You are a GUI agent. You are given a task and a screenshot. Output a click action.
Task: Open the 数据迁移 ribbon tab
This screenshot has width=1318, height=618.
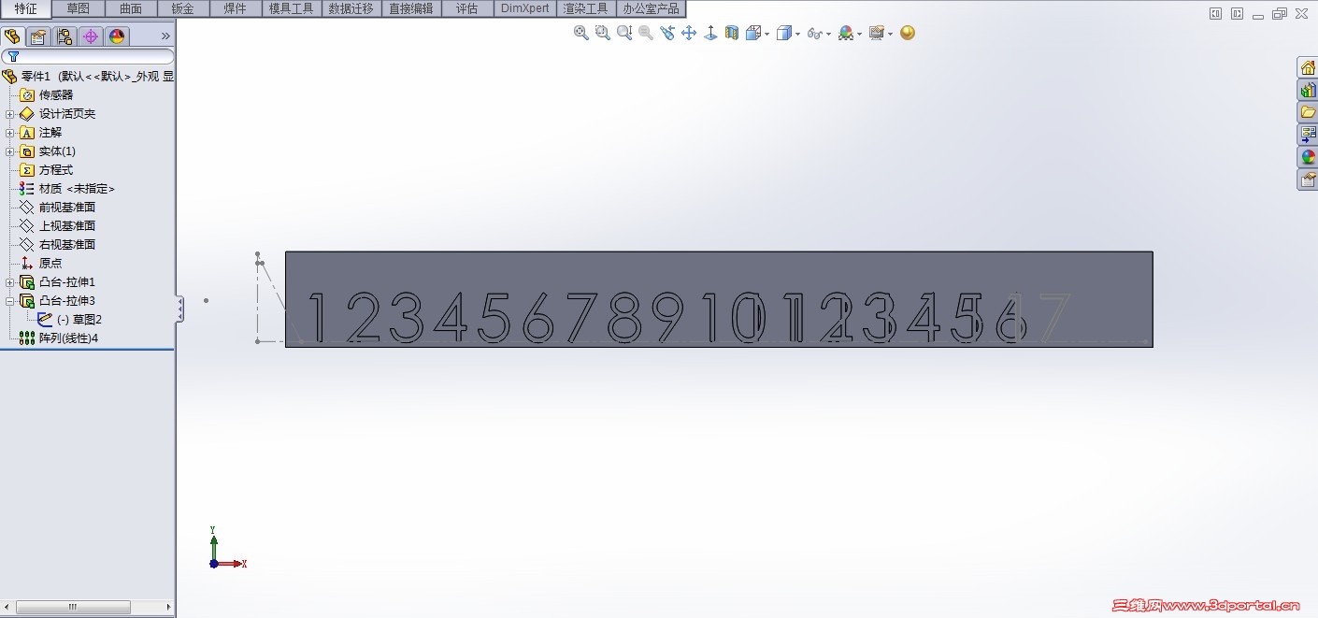[x=351, y=8]
